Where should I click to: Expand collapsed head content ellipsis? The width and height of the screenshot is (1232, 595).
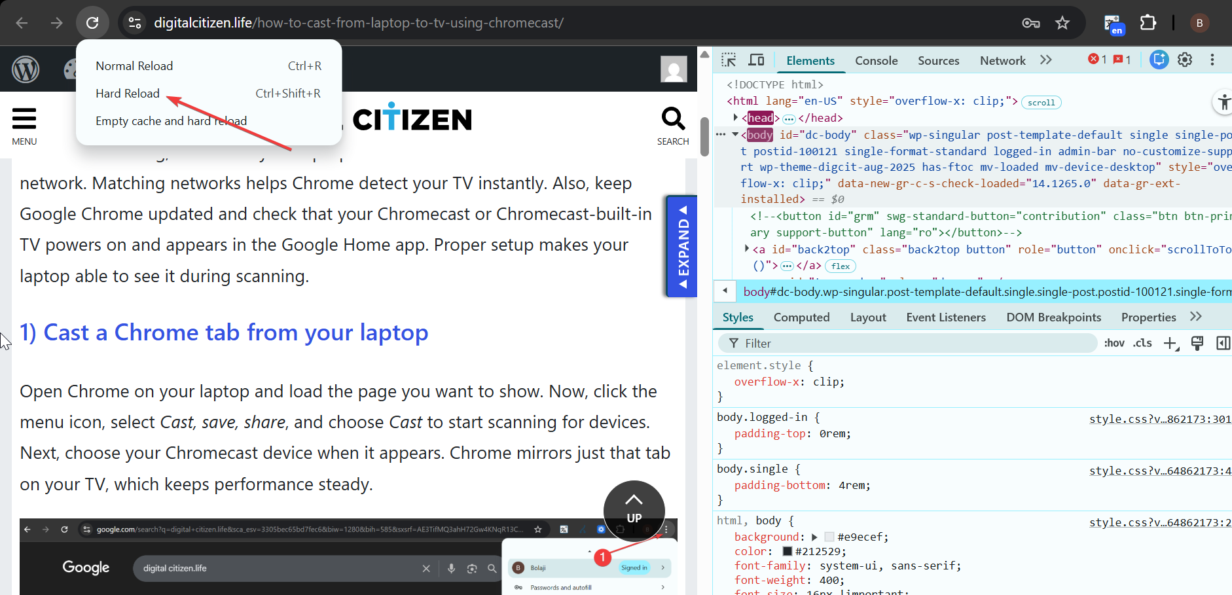click(789, 119)
